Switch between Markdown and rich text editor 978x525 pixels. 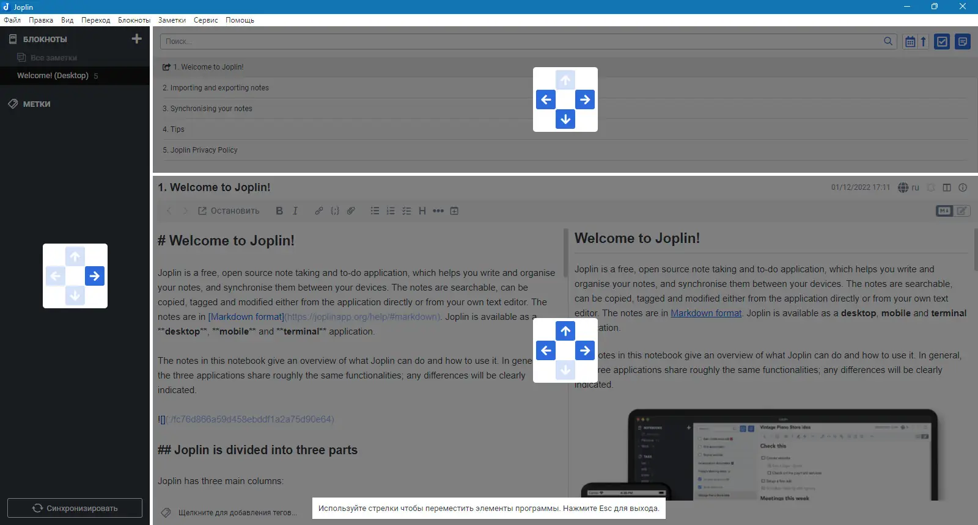[953, 211]
